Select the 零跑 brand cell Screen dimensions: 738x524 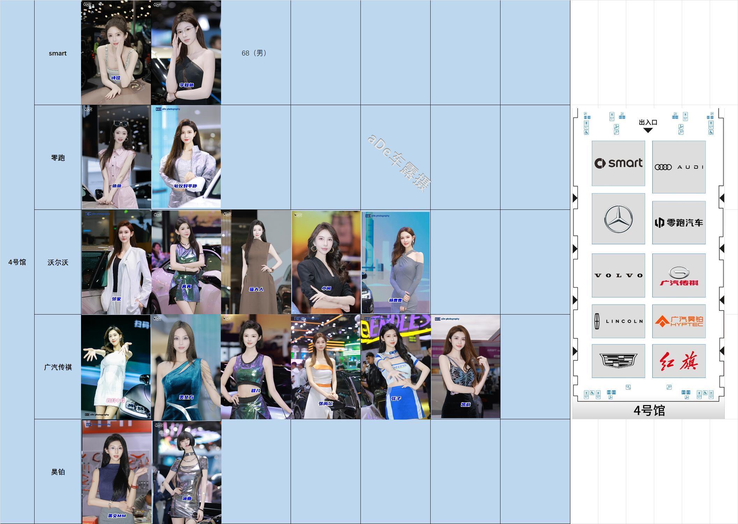pos(58,157)
